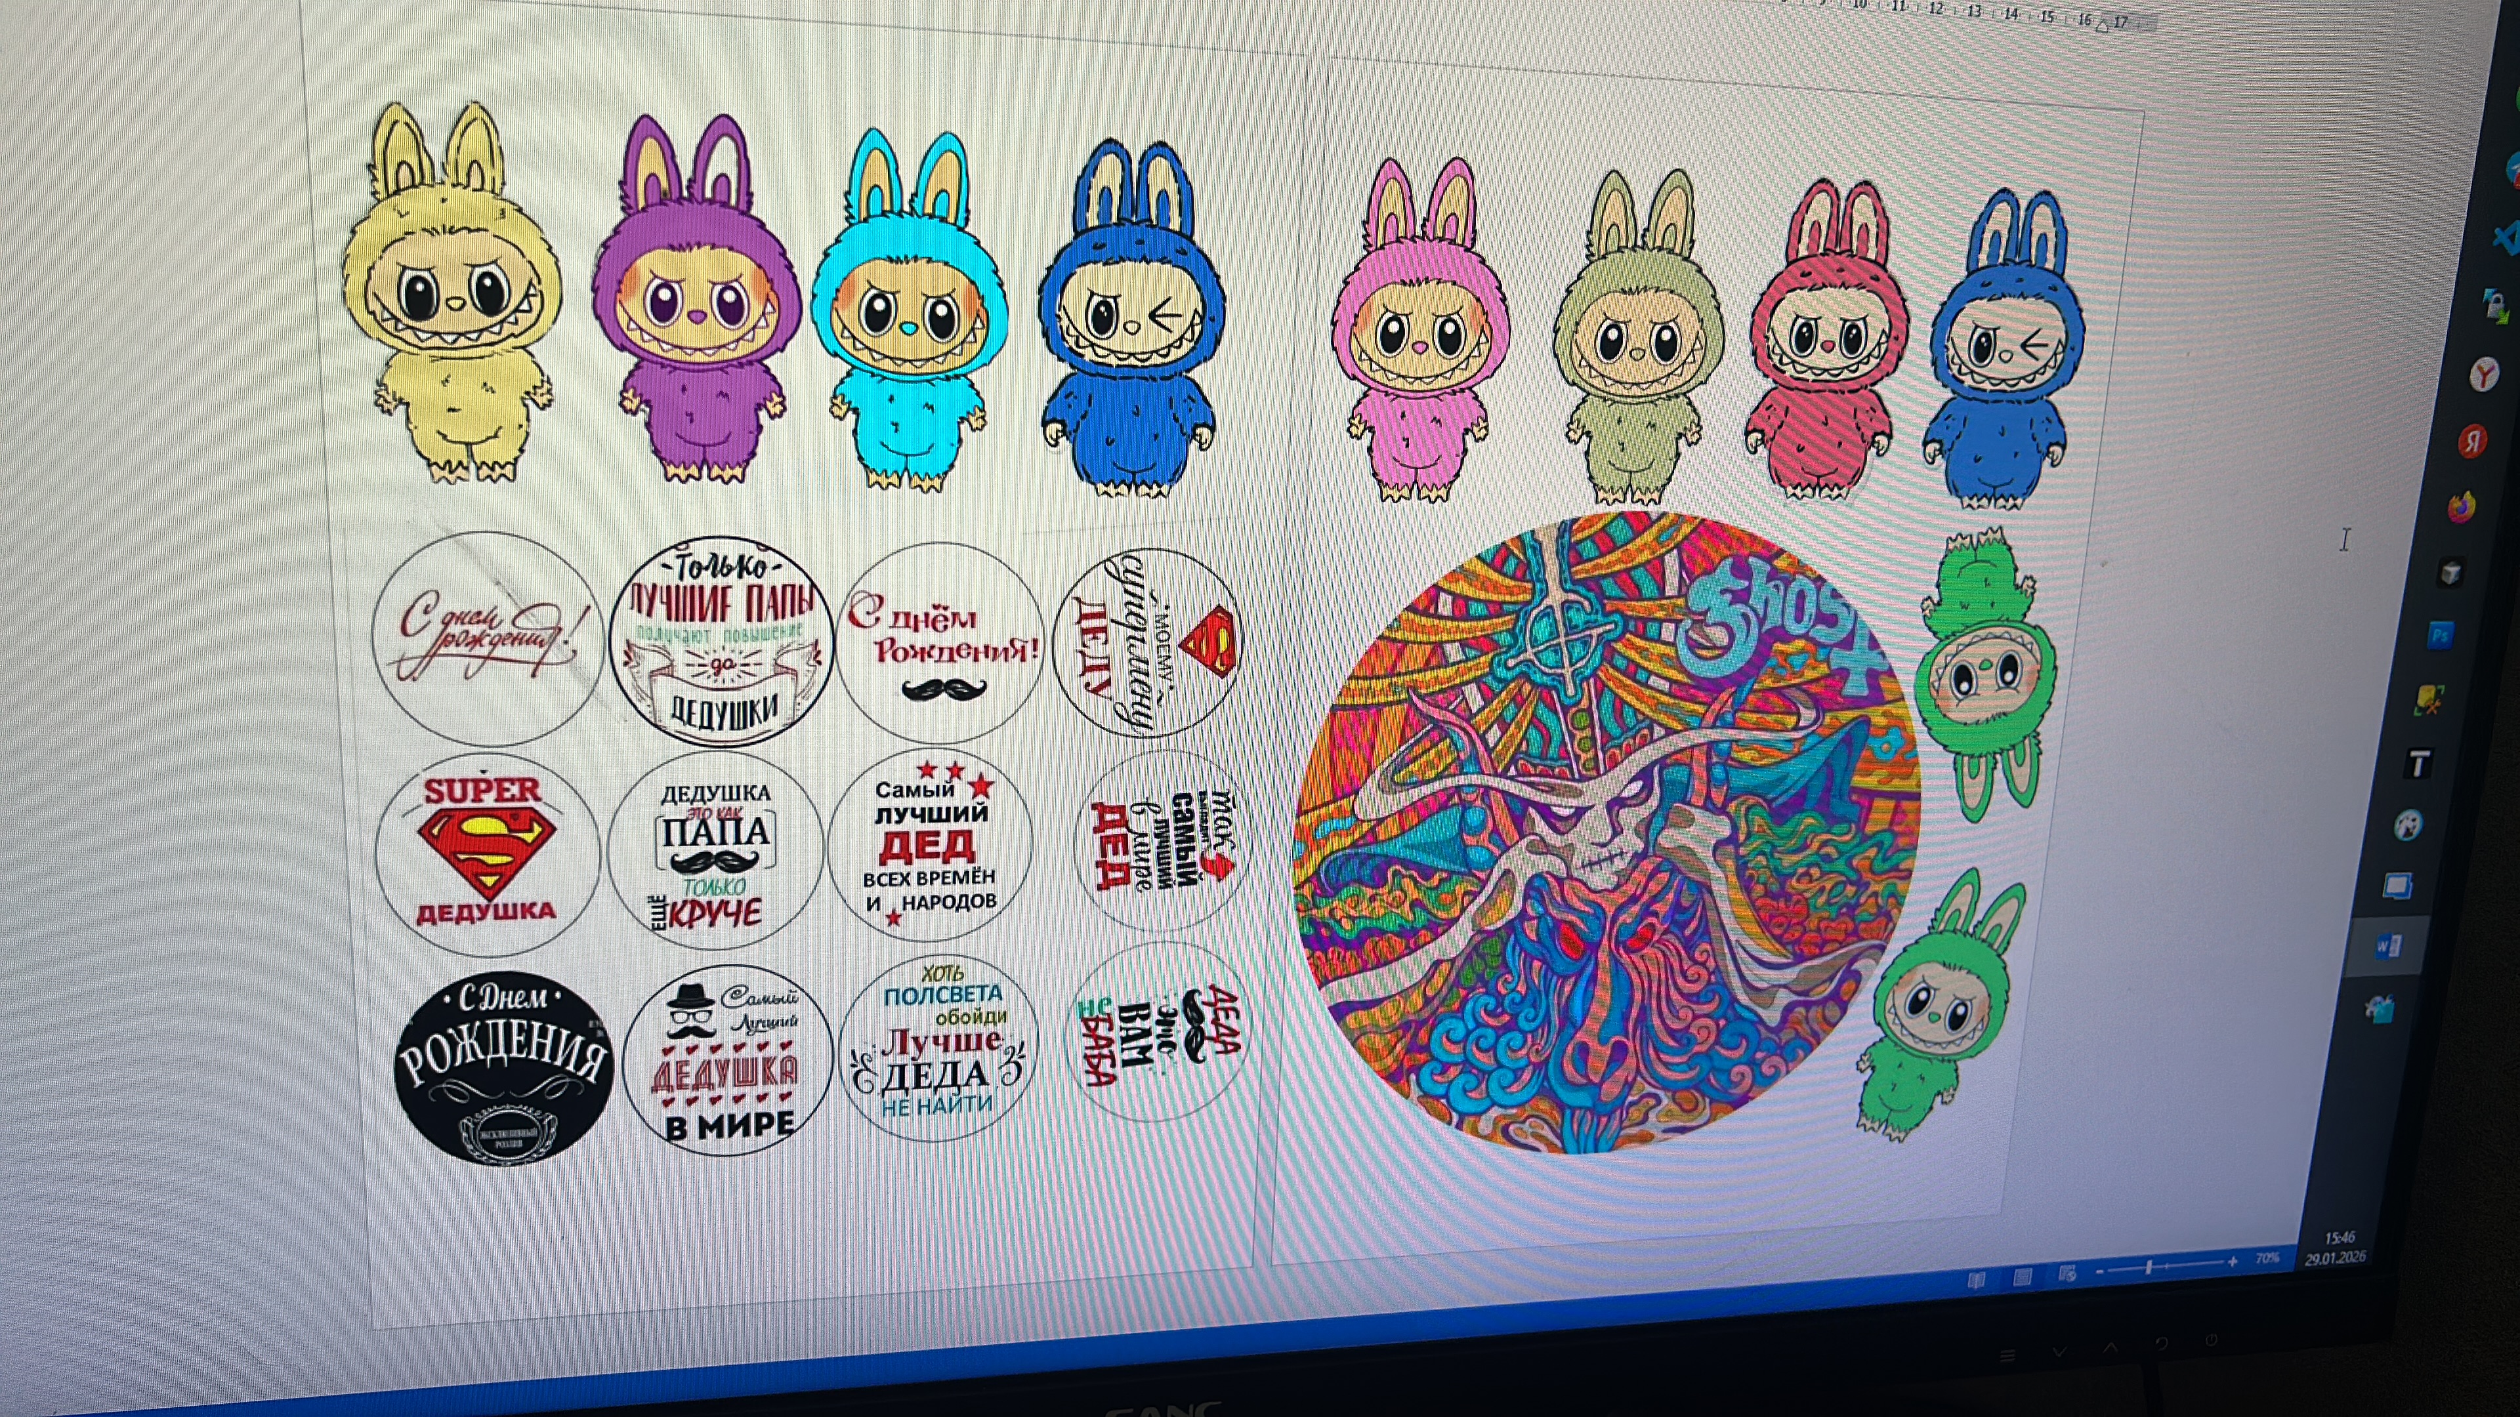Open the black T app taskbar icon
Image resolution: width=2520 pixels, height=1417 pixels.
(2420, 764)
